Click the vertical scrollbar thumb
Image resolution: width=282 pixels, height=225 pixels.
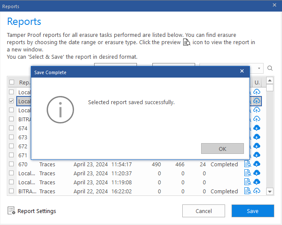[270, 88]
